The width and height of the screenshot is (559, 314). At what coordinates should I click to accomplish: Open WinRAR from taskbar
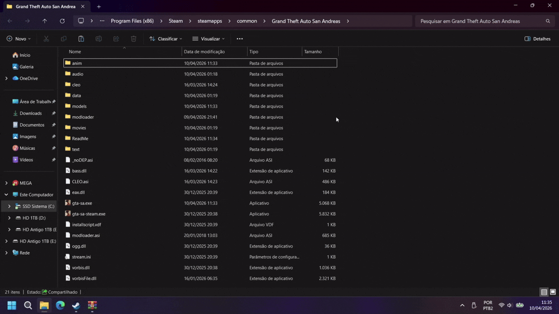coord(92,305)
